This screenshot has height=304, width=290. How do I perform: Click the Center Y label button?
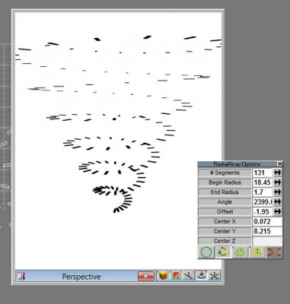225,231
